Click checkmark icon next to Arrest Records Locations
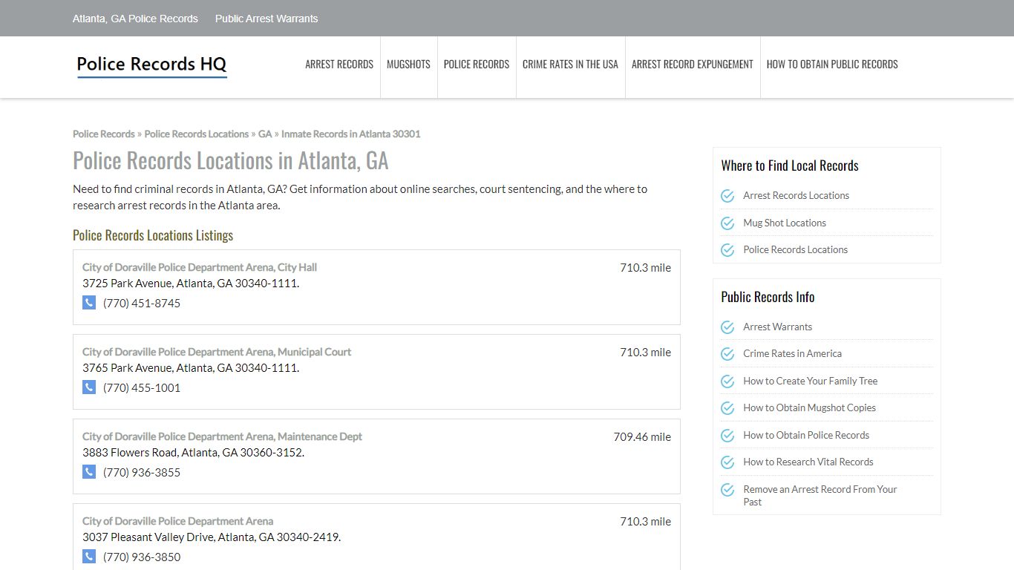This screenshot has height=570, width=1014. click(x=727, y=196)
